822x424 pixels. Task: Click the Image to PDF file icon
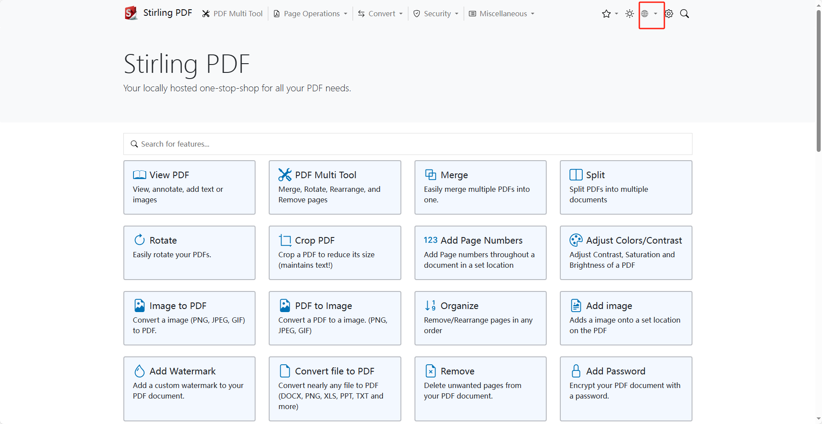click(x=140, y=305)
